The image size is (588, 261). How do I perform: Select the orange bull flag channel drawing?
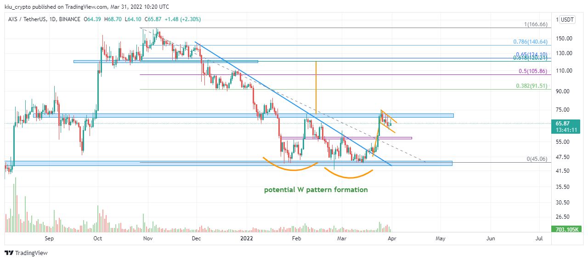[388, 121]
